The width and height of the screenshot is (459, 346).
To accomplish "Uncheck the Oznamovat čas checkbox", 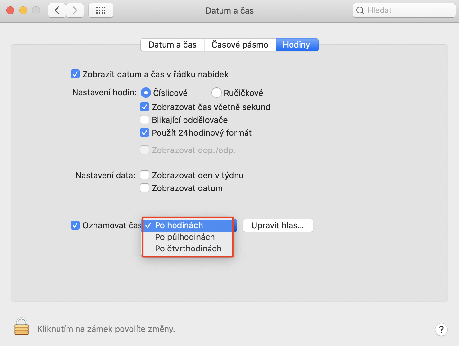I will [x=75, y=225].
